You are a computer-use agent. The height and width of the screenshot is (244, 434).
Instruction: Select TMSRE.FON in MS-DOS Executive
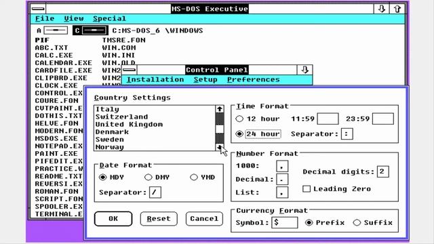point(123,40)
